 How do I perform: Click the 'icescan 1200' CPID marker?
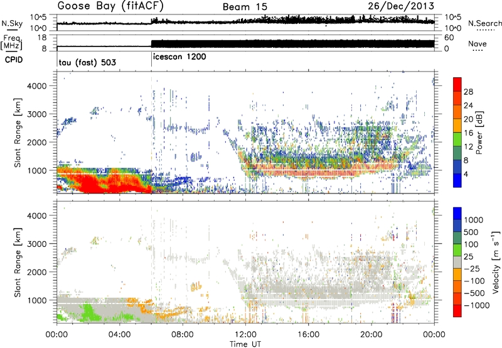point(179,57)
